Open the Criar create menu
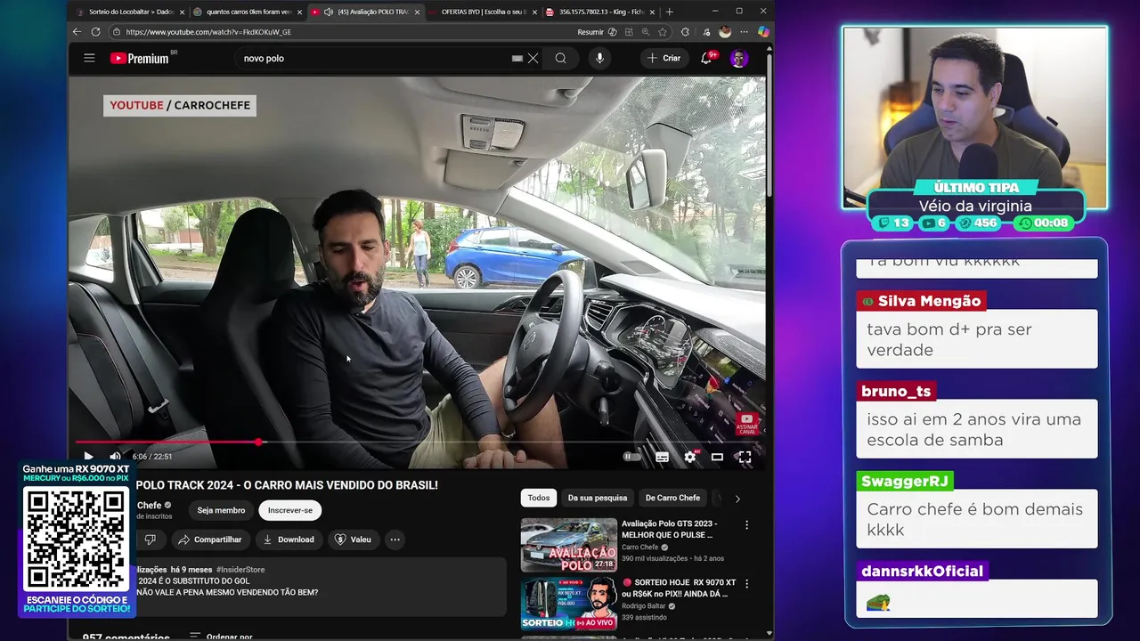The width and height of the screenshot is (1140, 641). pos(664,58)
